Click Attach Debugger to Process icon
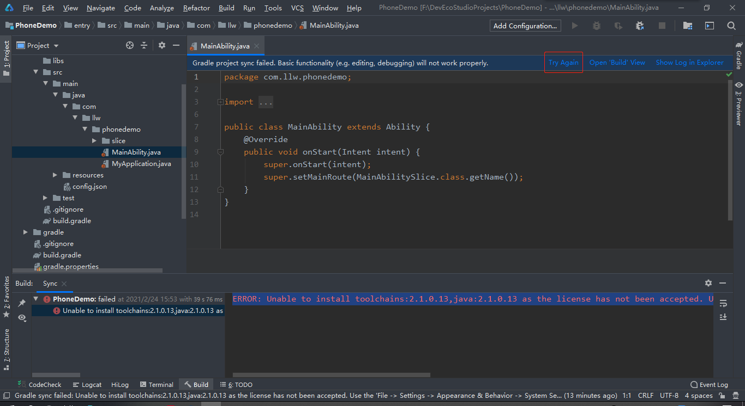 click(x=640, y=26)
